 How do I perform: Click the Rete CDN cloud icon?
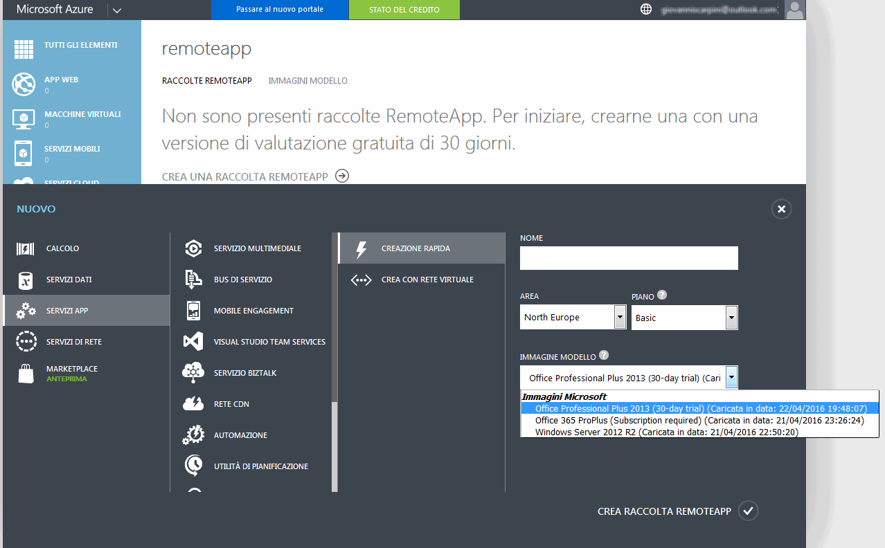coord(193,404)
